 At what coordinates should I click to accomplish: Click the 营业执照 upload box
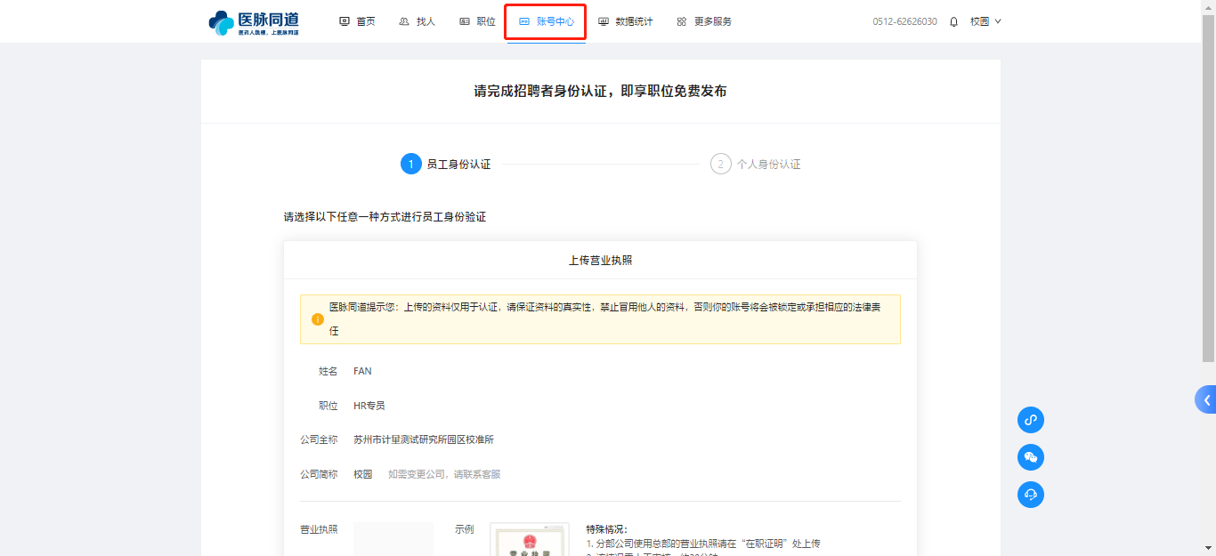[x=393, y=539]
